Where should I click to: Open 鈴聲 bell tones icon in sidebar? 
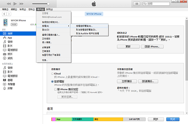pos(5,88)
